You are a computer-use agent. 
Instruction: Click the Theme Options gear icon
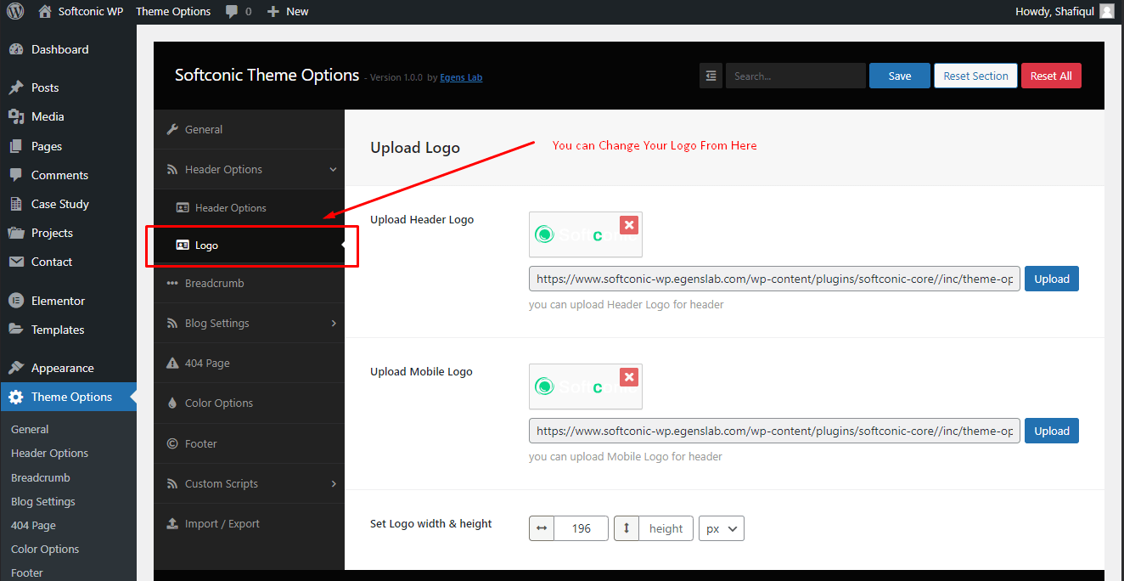tap(15, 397)
